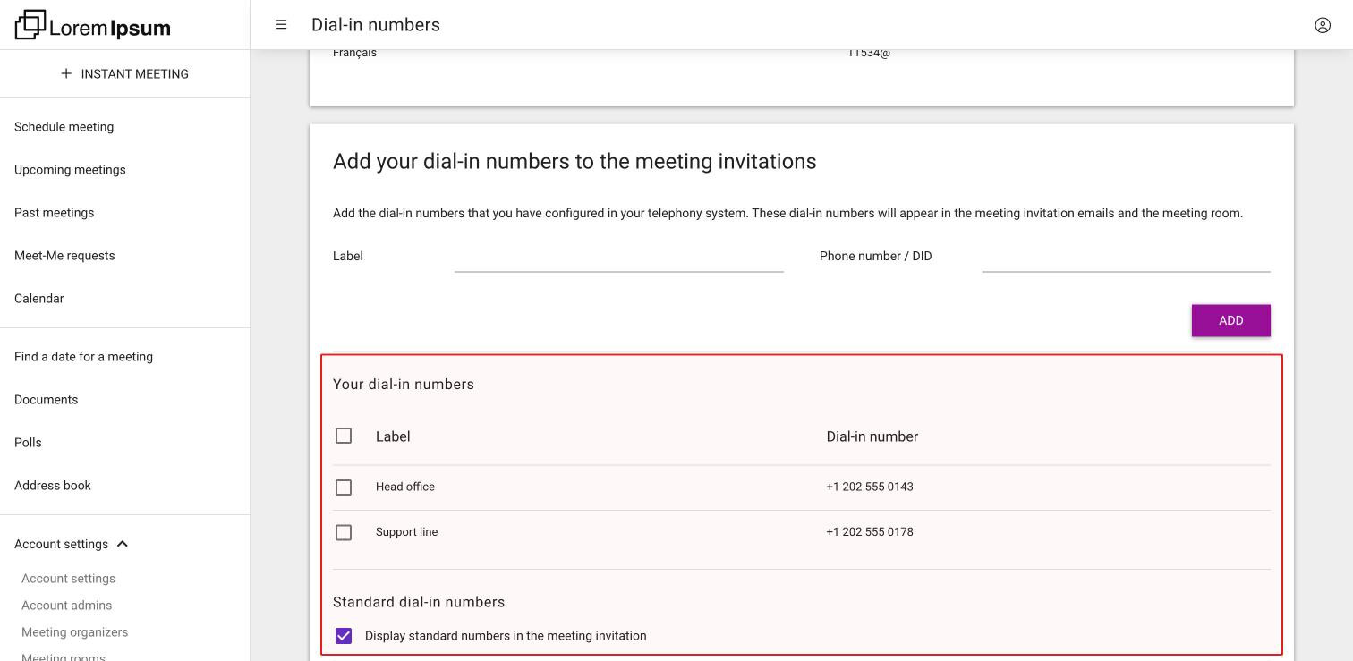Click the Label column header
Screen dimensions: 1353x661
tap(393, 436)
